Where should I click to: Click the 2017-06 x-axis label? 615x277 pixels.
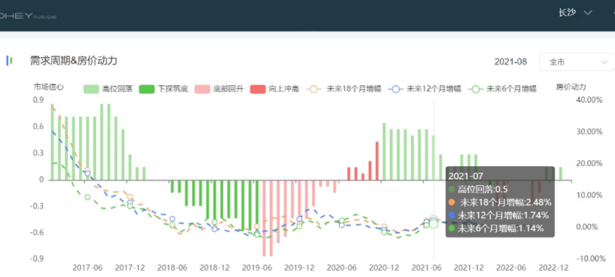click(88, 268)
